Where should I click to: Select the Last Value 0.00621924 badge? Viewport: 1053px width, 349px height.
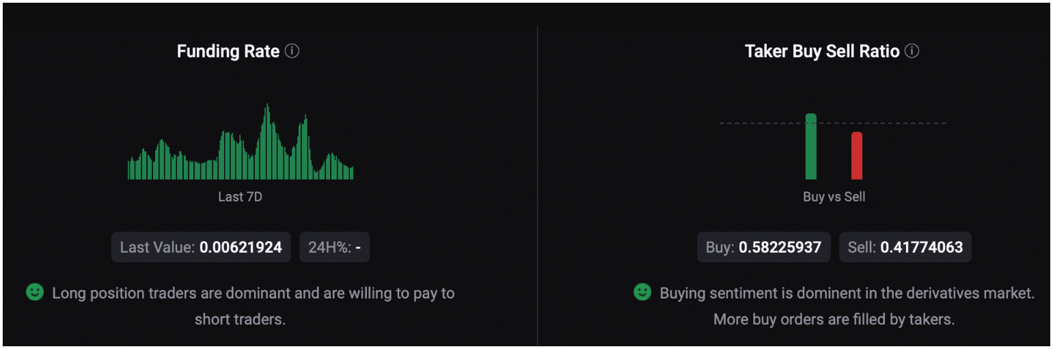pyautogui.click(x=201, y=247)
